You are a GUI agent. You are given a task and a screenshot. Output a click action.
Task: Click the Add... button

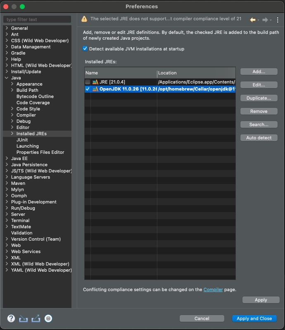pyautogui.click(x=259, y=72)
